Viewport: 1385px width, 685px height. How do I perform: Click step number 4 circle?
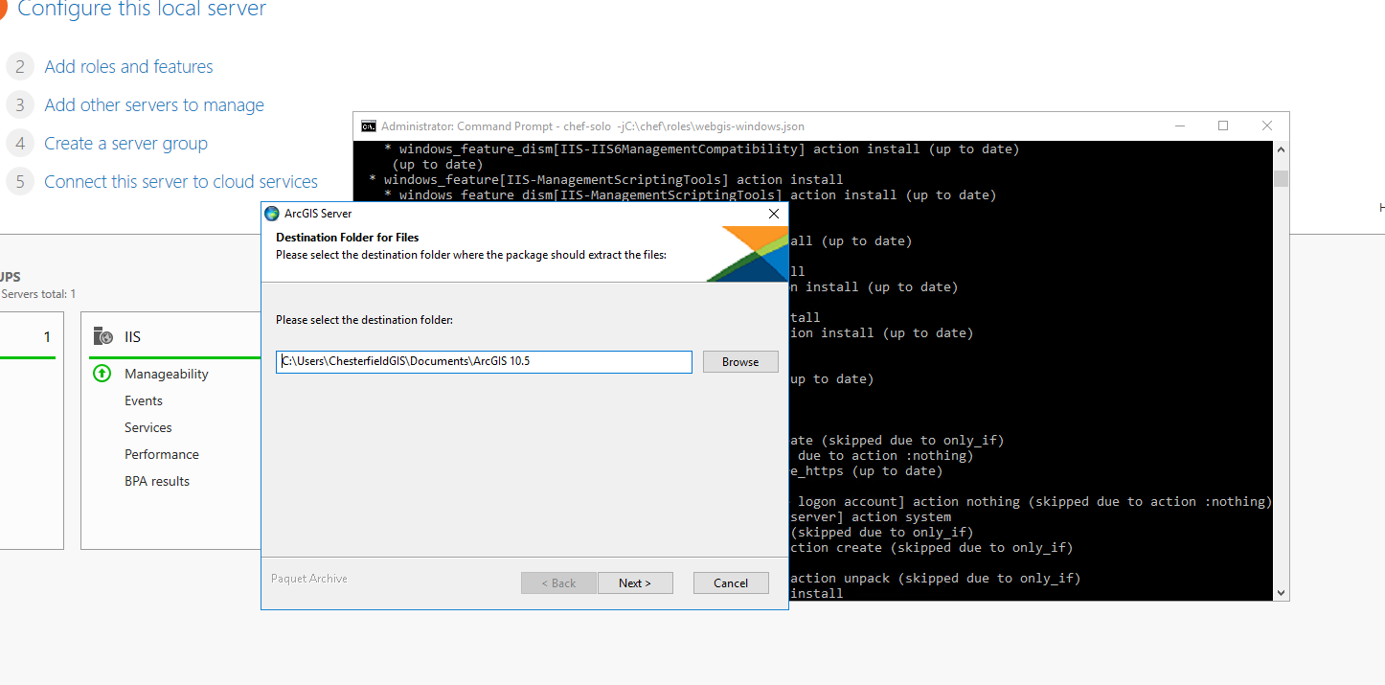[x=19, y=143]
